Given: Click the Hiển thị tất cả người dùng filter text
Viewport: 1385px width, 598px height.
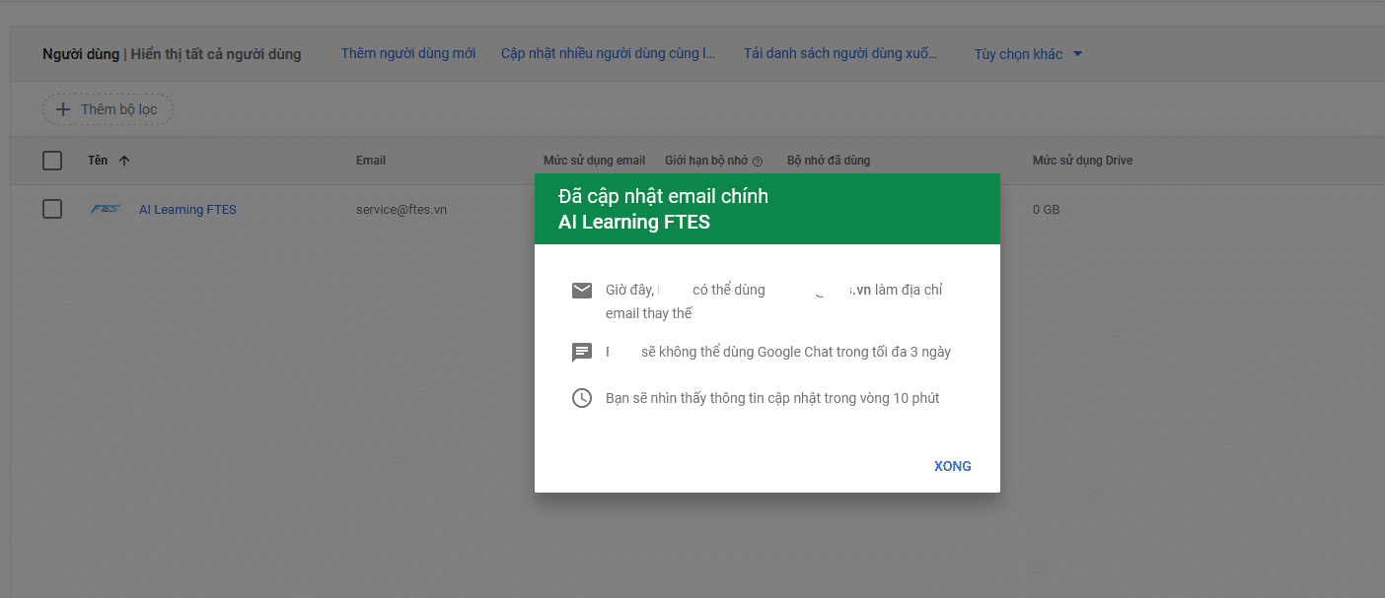Looking at the screenshot, I should pyautogui.click(x=216, y=54).
